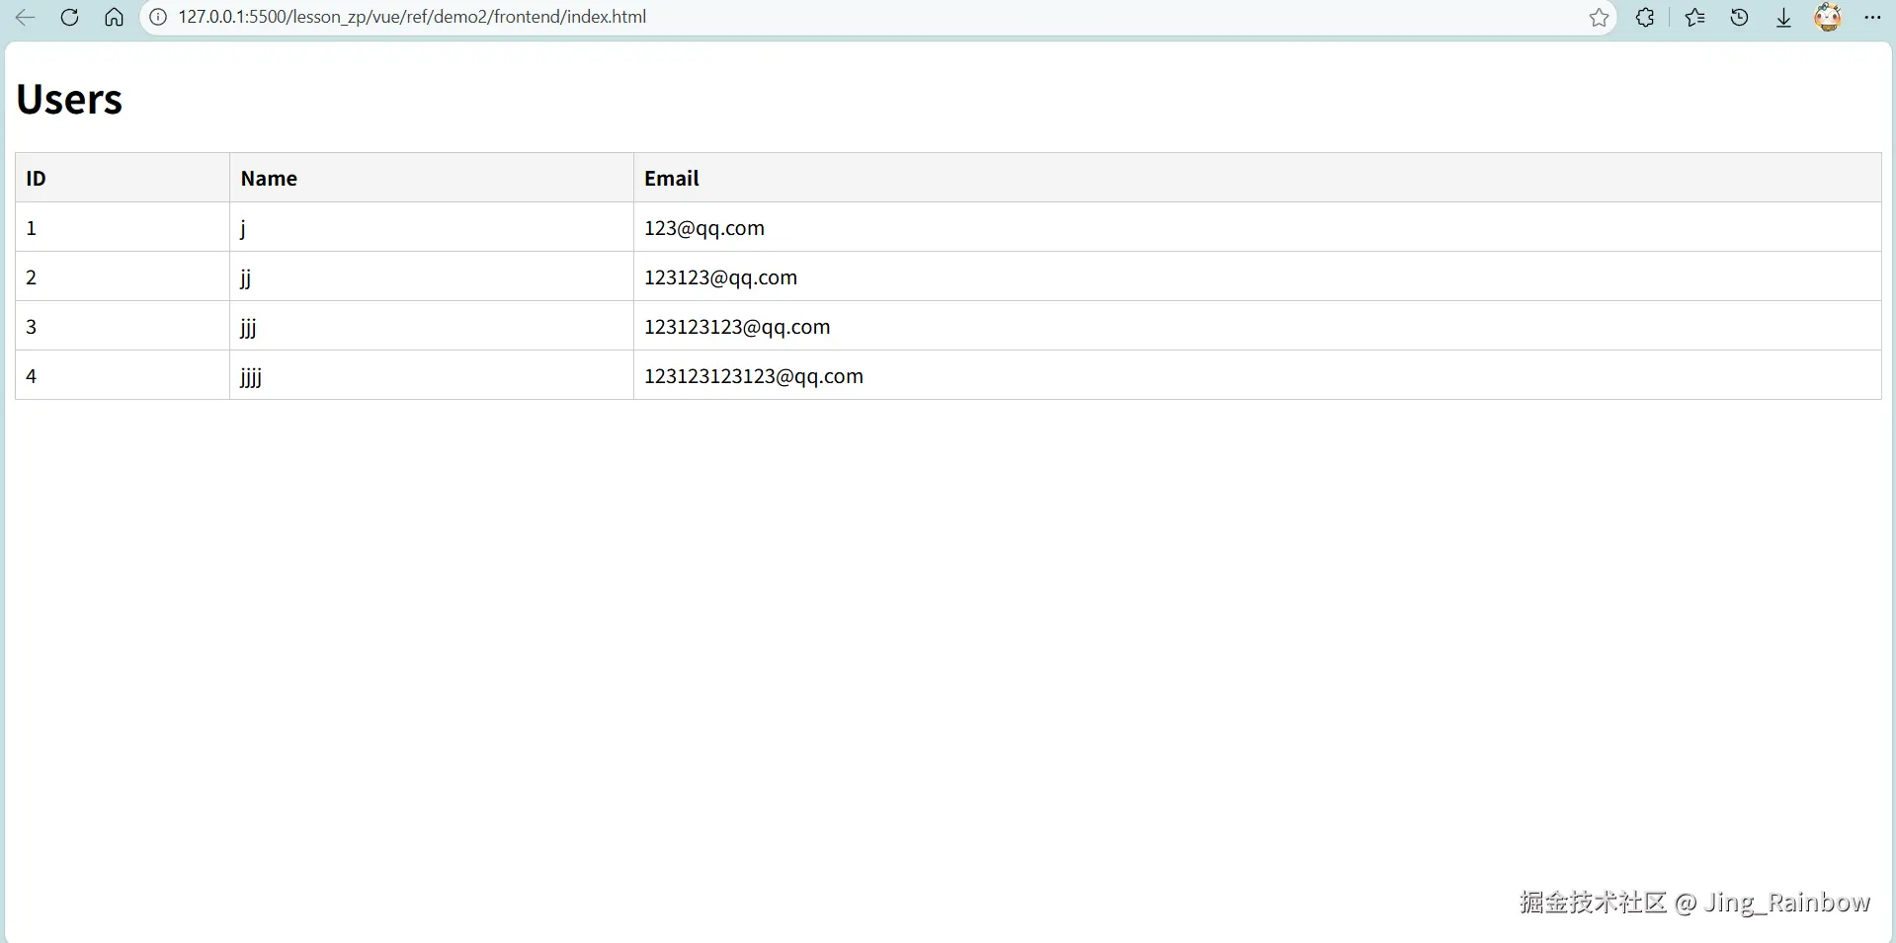Open the Settings and more menu
Image resolution: width=1896 pixels, height=943 pixels.
(1874, 17)
